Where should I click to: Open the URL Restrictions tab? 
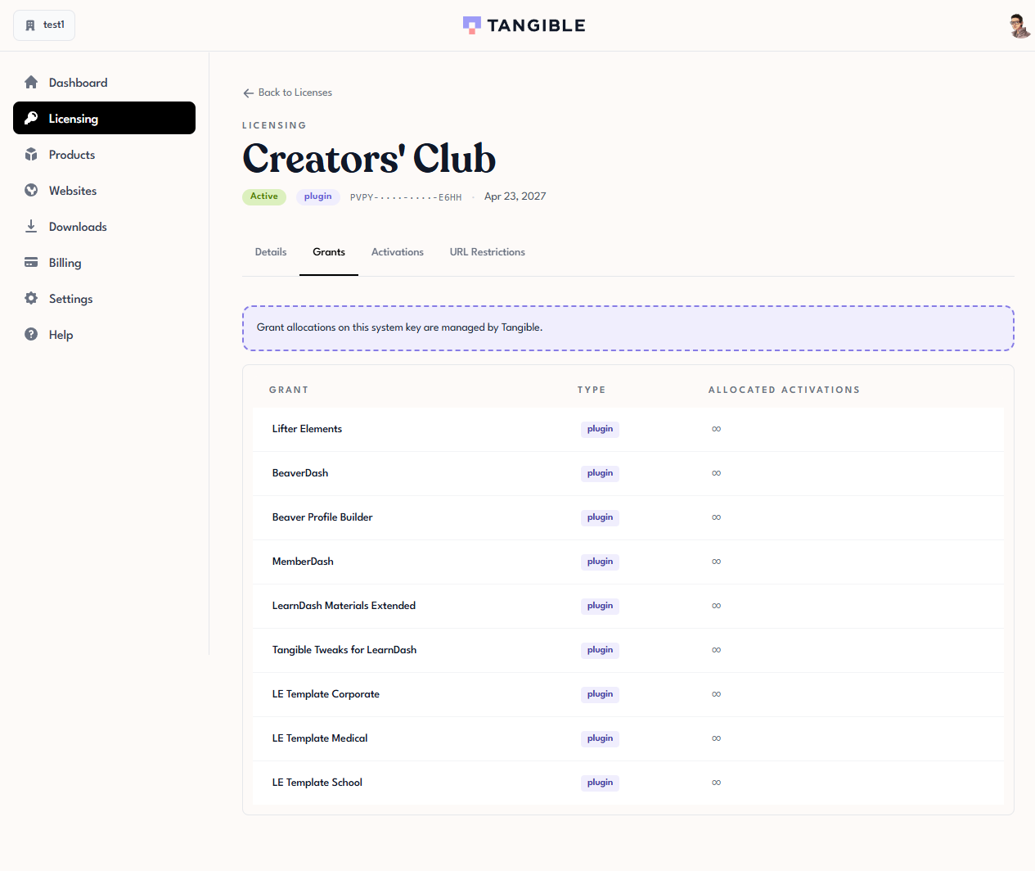point(488,252)
